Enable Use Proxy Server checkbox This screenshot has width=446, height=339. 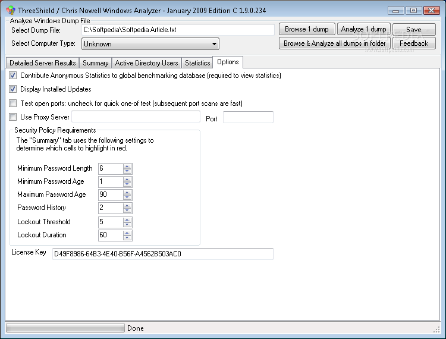13,117
